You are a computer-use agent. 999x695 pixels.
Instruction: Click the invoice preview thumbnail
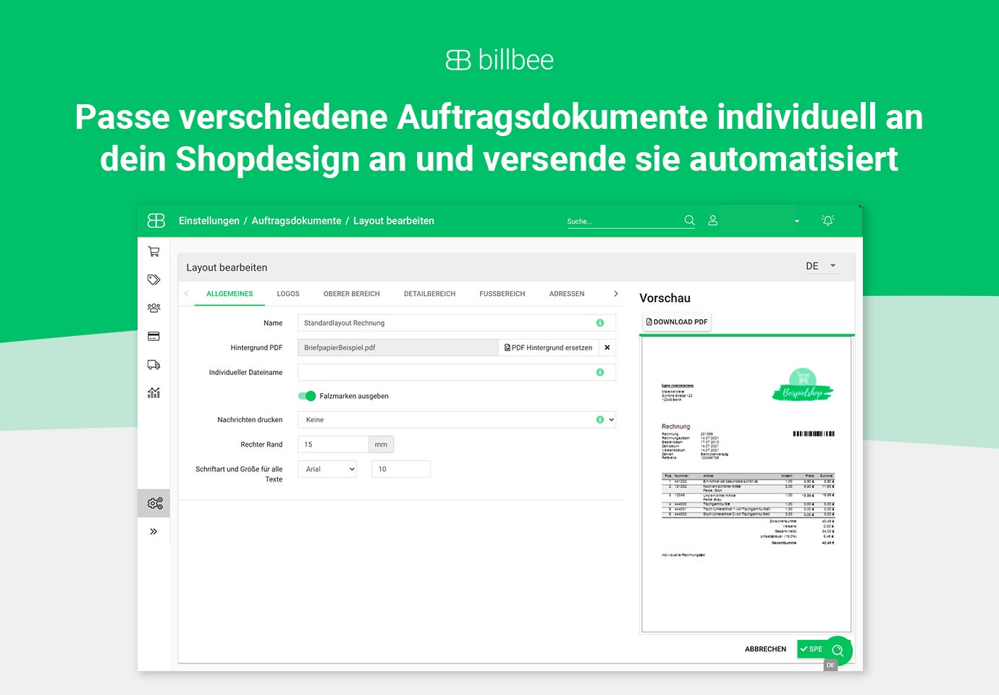tap(746, 485)
